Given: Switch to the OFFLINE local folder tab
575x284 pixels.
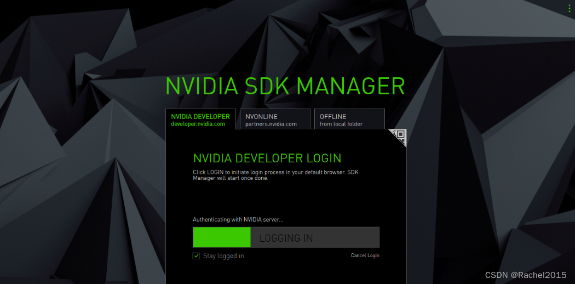Looking at the screenshot, I should pyautogui.click(x=349, y=119).
